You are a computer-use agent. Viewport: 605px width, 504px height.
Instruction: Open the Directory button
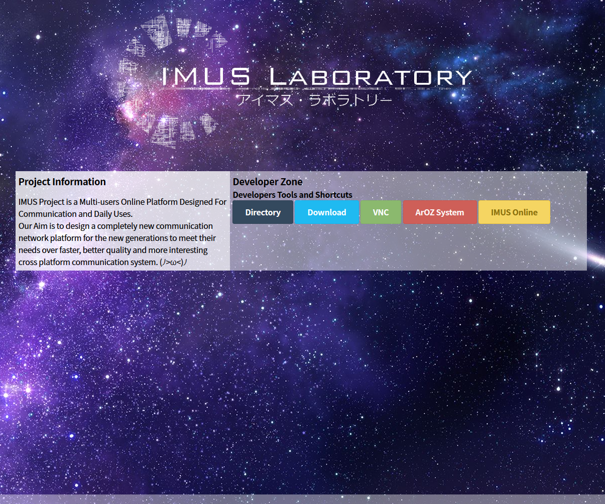click(263, 212)
